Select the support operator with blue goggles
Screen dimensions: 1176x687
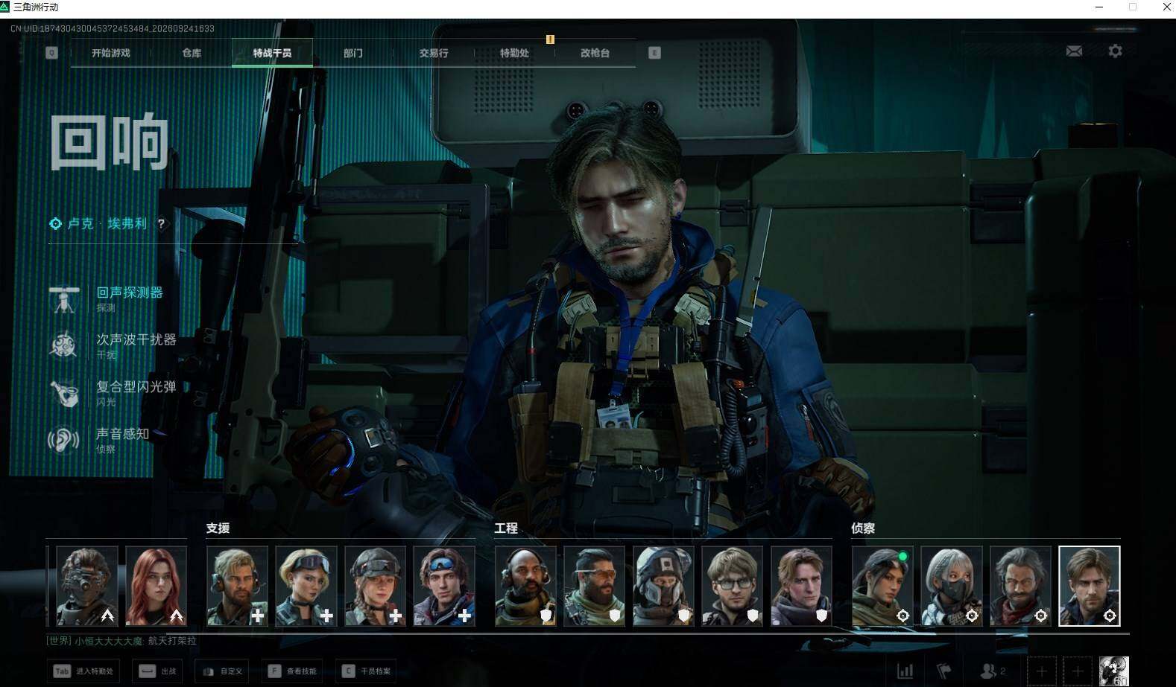pos(444,586)
